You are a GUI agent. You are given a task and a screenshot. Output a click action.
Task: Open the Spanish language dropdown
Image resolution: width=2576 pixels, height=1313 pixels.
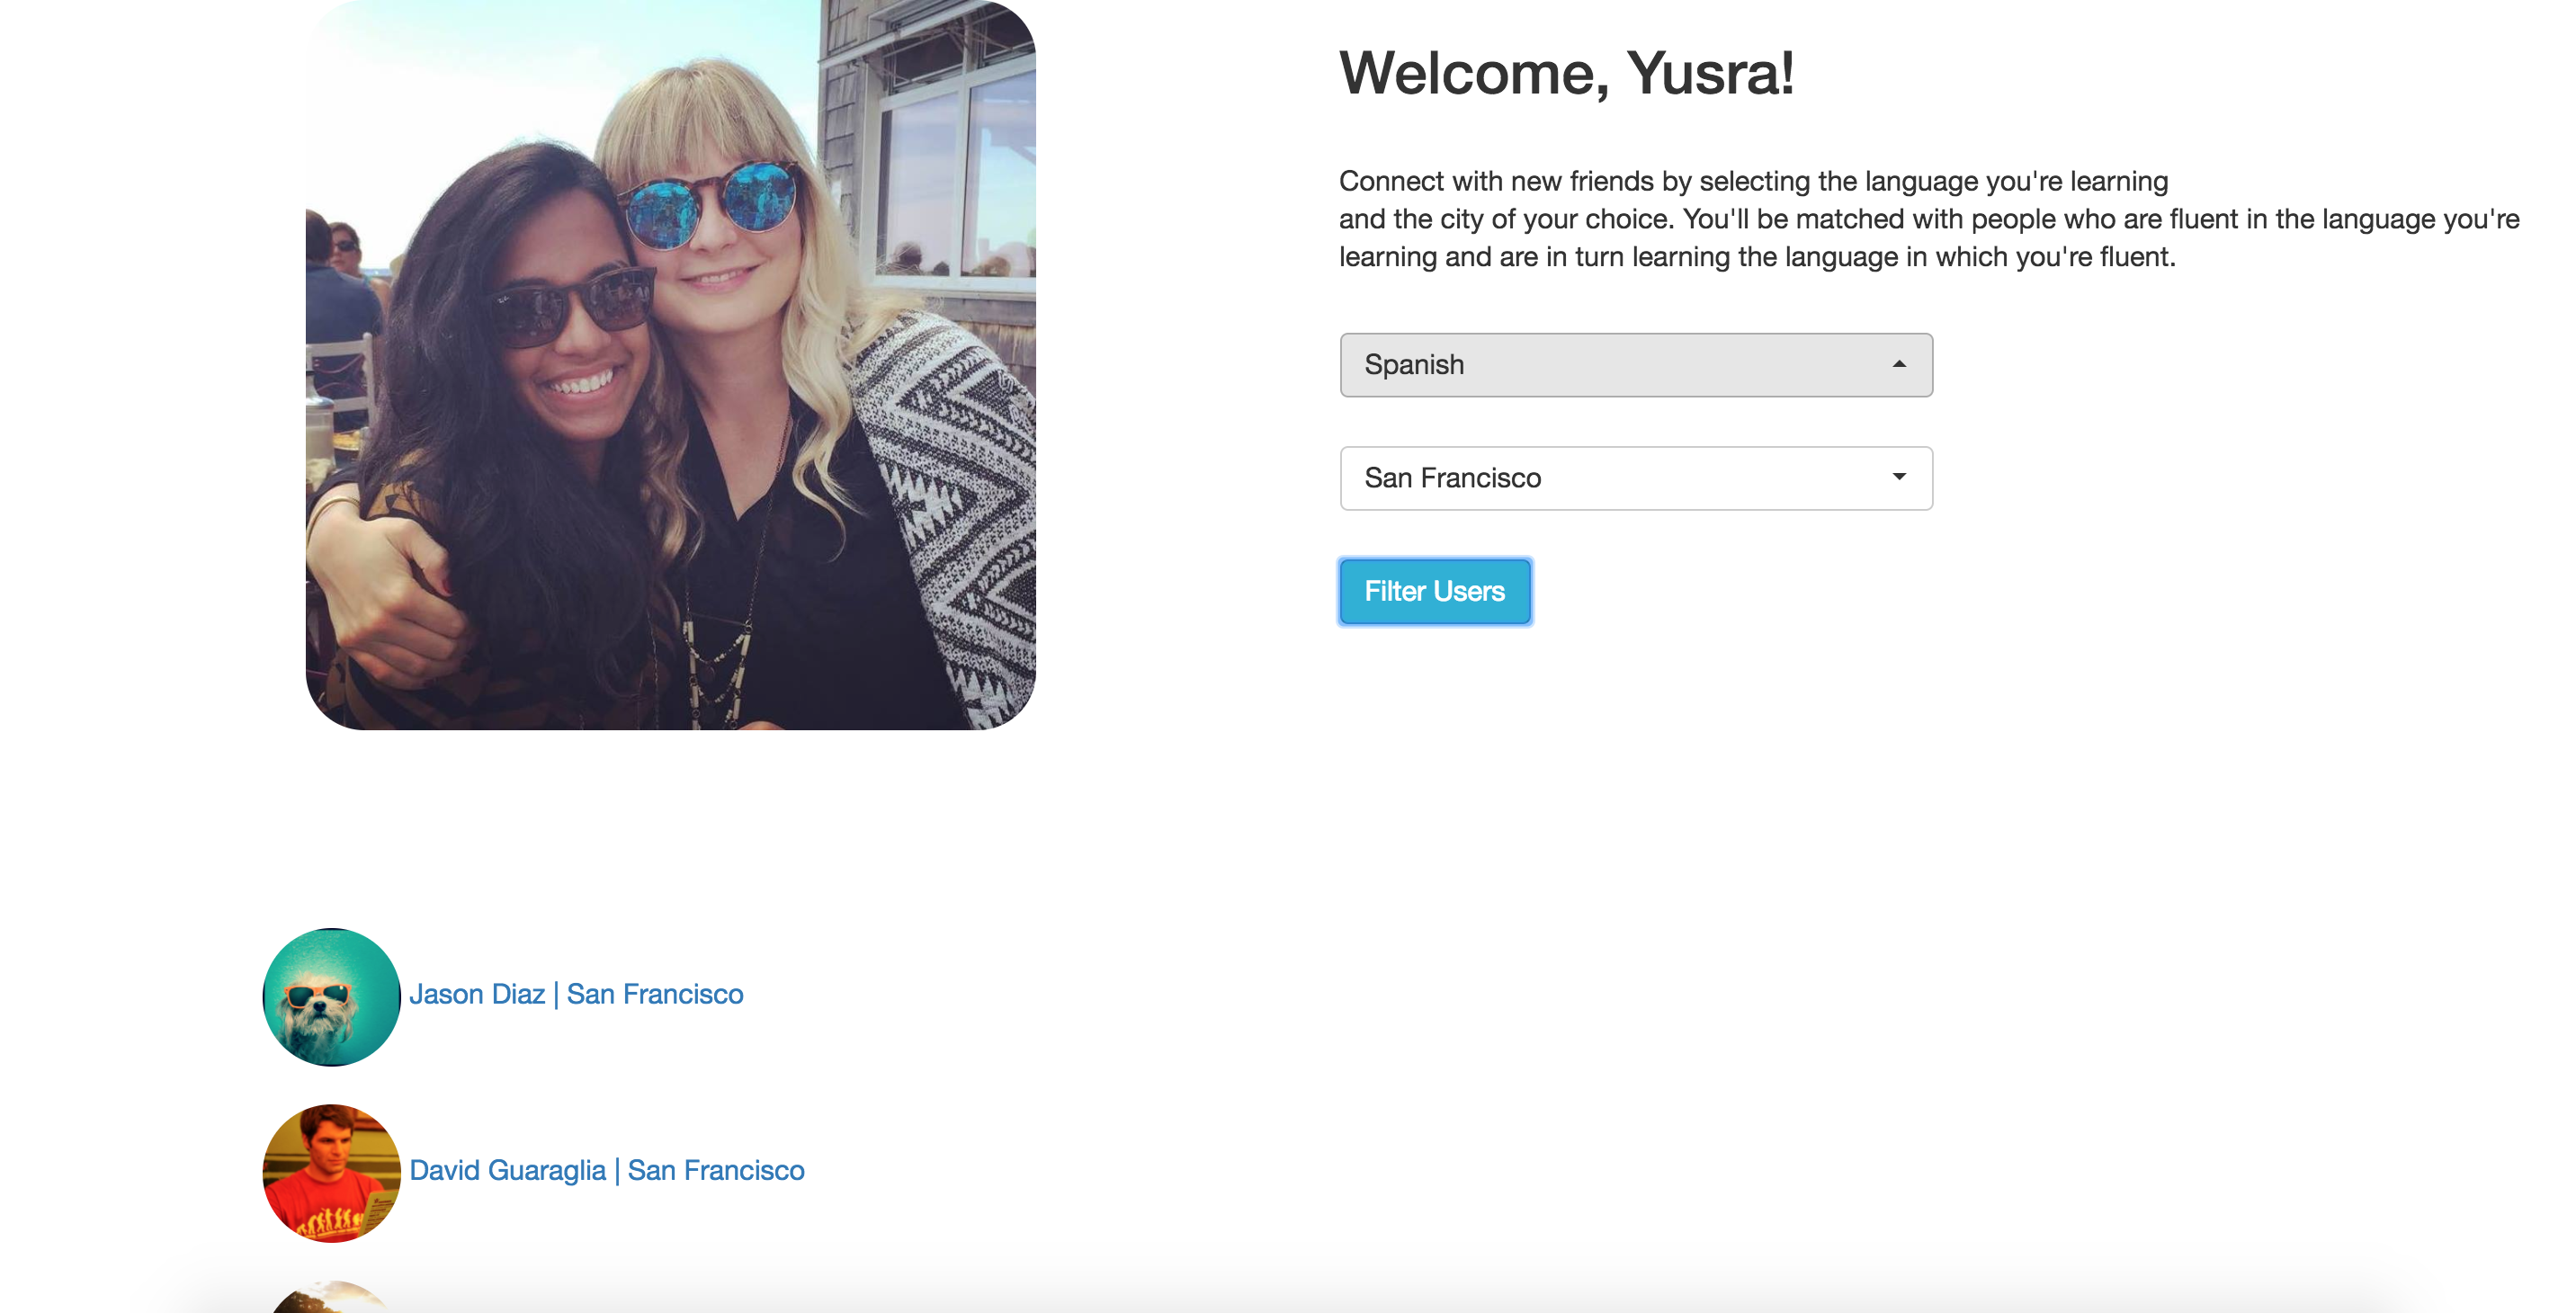click(1636, 365)
